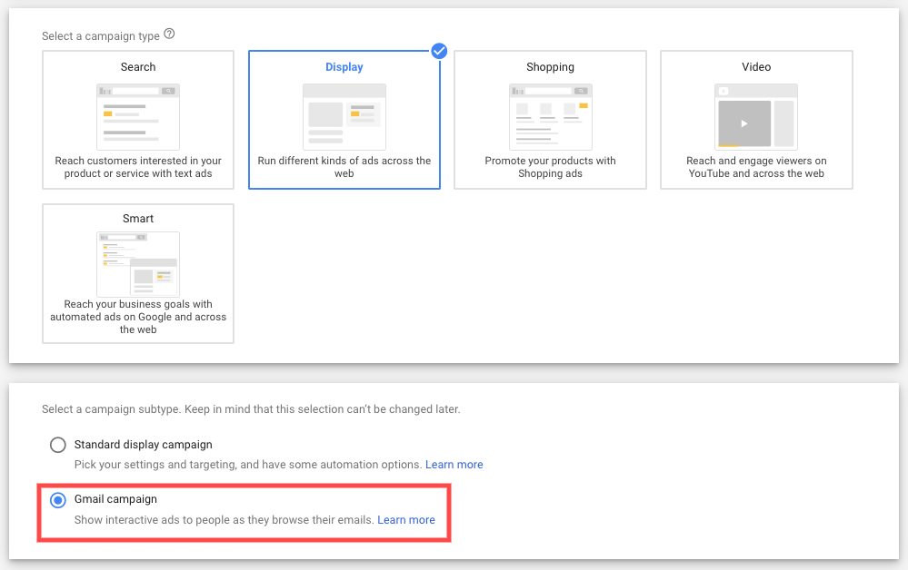The width and height of the screenshot is (908, 570).
Task: Click the Search campaign illustration
Action: coord(138,117)
